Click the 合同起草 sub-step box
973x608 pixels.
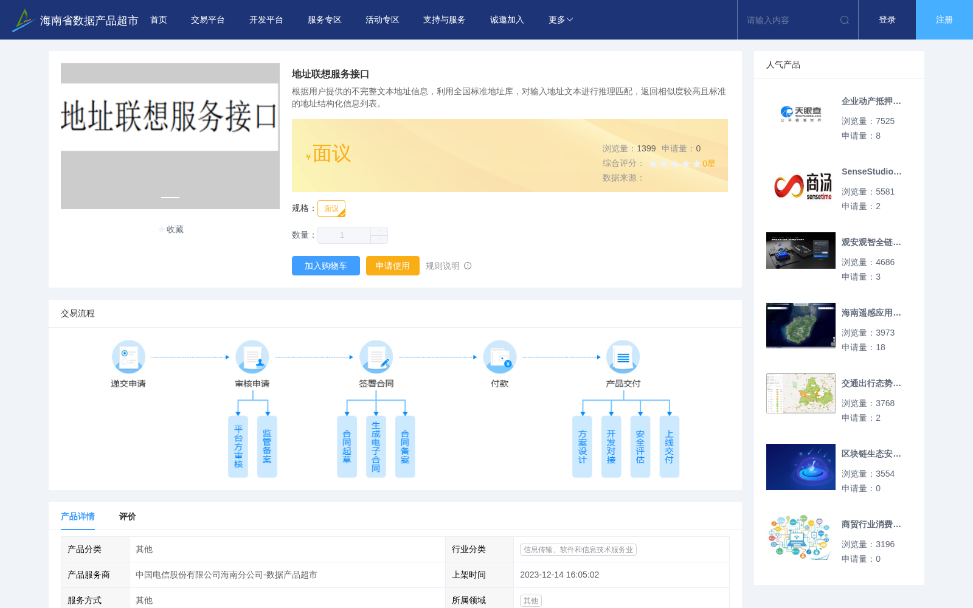pos(347,447)
